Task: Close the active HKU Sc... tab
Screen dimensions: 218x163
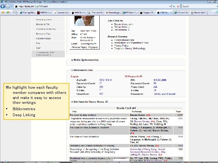Action: [x=171, y=13]
